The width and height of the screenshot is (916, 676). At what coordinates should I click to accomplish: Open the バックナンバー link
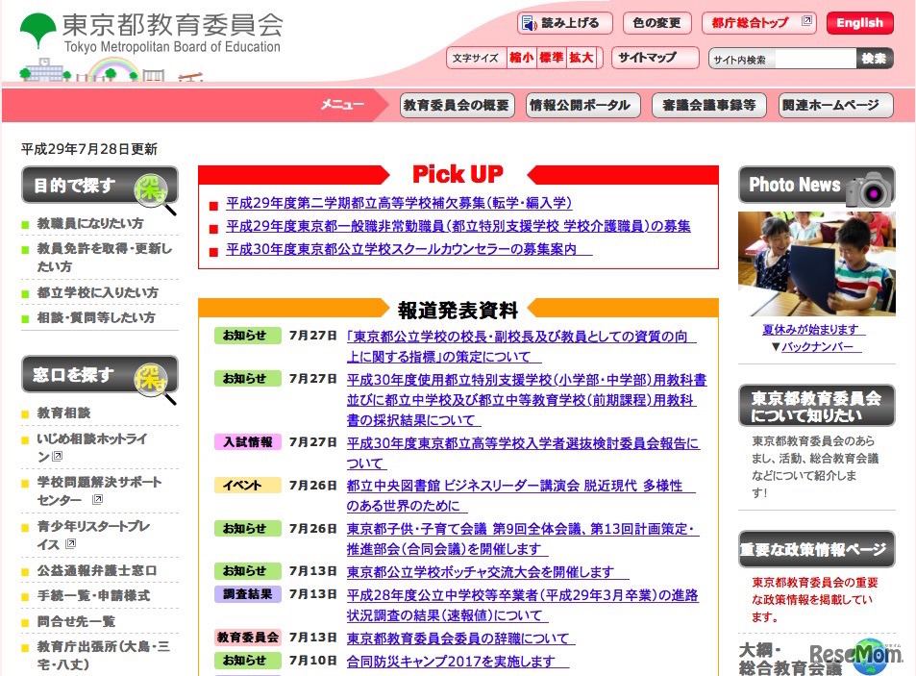click(820, 346)
